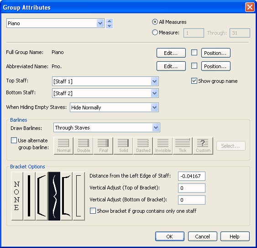Select the Tick barline icon

click(x=183, y=146)
